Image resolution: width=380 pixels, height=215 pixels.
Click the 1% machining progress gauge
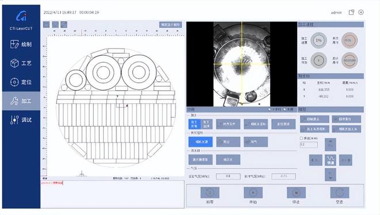pyautogui.click(x=319, y=40)
